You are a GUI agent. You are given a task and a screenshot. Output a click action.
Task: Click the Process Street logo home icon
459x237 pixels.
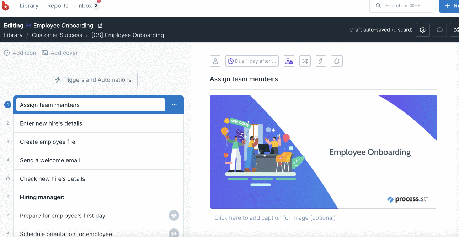click(6, 6)
